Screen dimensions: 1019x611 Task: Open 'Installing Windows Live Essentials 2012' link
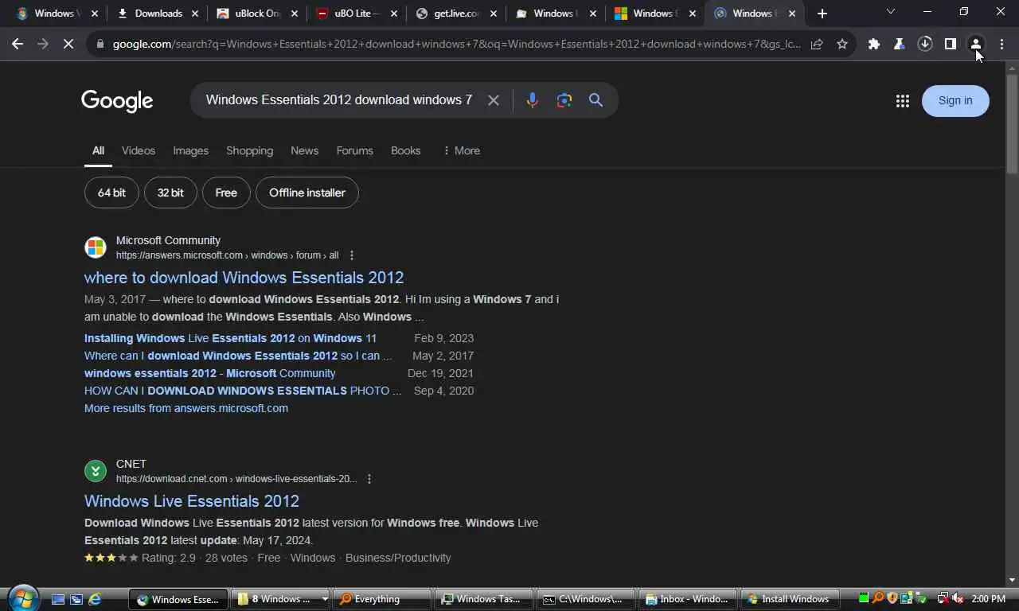230,338
